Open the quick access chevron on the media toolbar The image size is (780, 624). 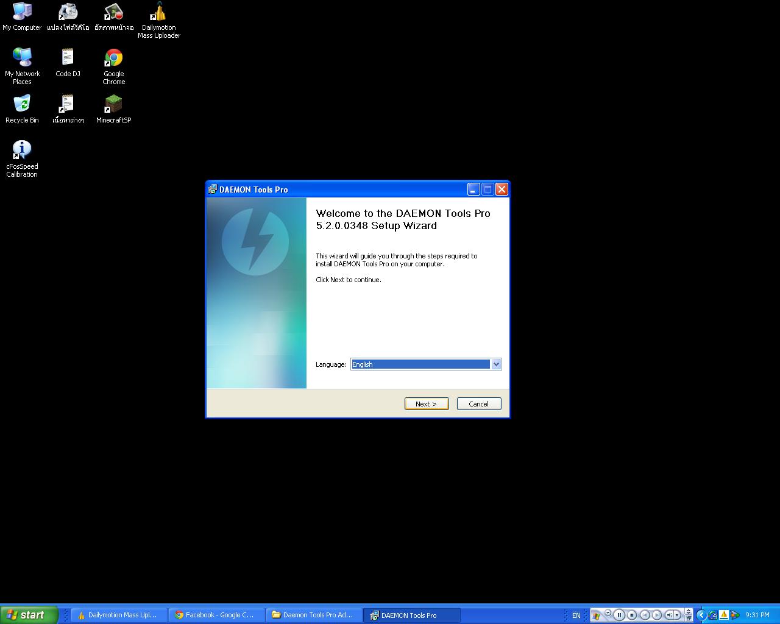608,612
